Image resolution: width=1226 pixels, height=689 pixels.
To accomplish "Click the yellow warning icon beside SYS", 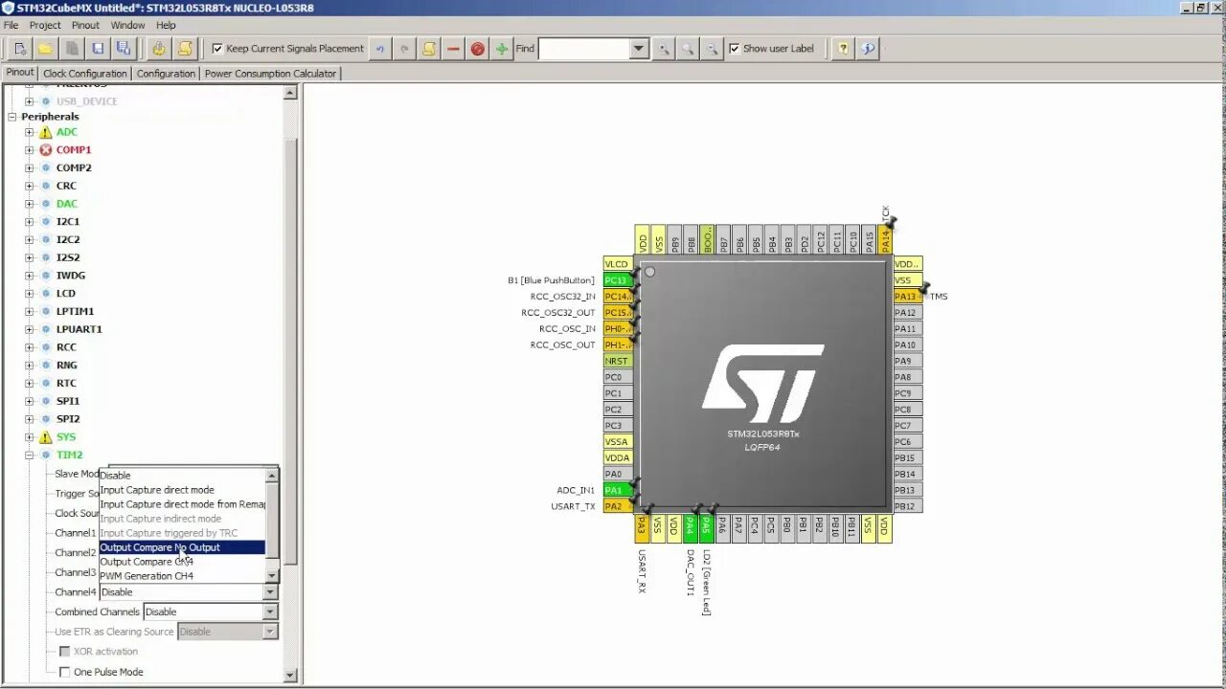I will (x=45, y=437).
